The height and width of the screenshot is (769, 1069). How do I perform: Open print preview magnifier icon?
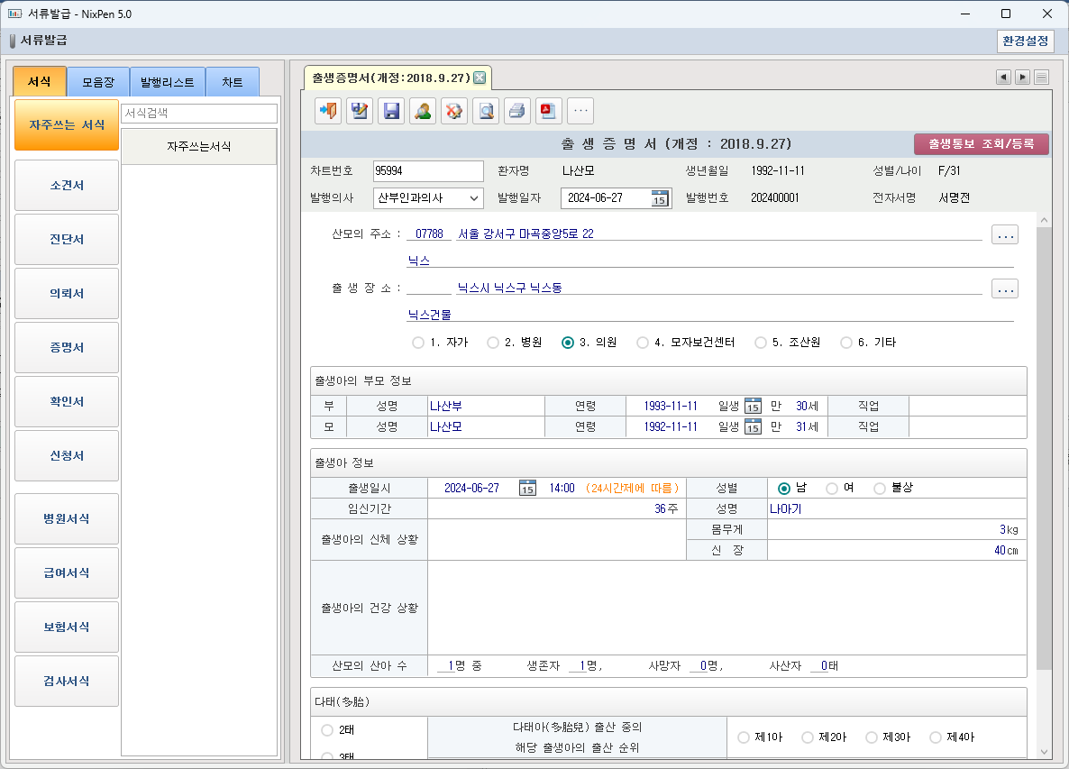tap(486, 111)
